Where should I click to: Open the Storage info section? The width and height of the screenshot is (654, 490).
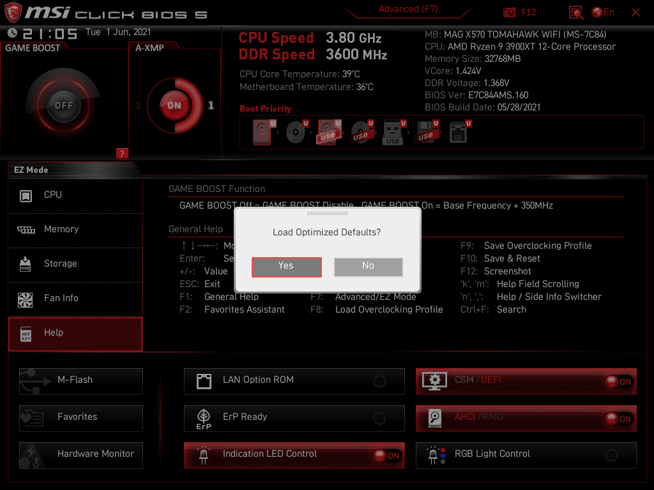(75, 264)
